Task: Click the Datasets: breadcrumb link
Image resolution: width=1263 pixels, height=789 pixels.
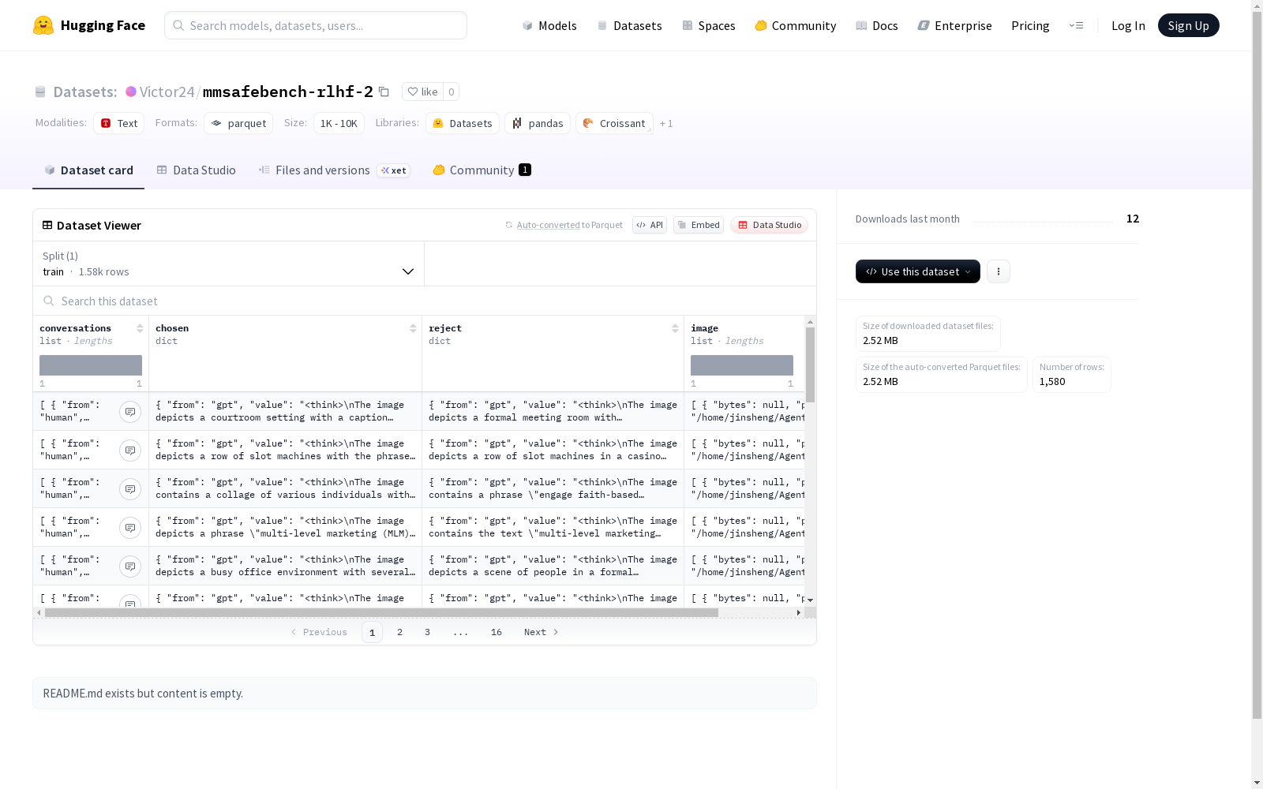Action: click(84, 92)
